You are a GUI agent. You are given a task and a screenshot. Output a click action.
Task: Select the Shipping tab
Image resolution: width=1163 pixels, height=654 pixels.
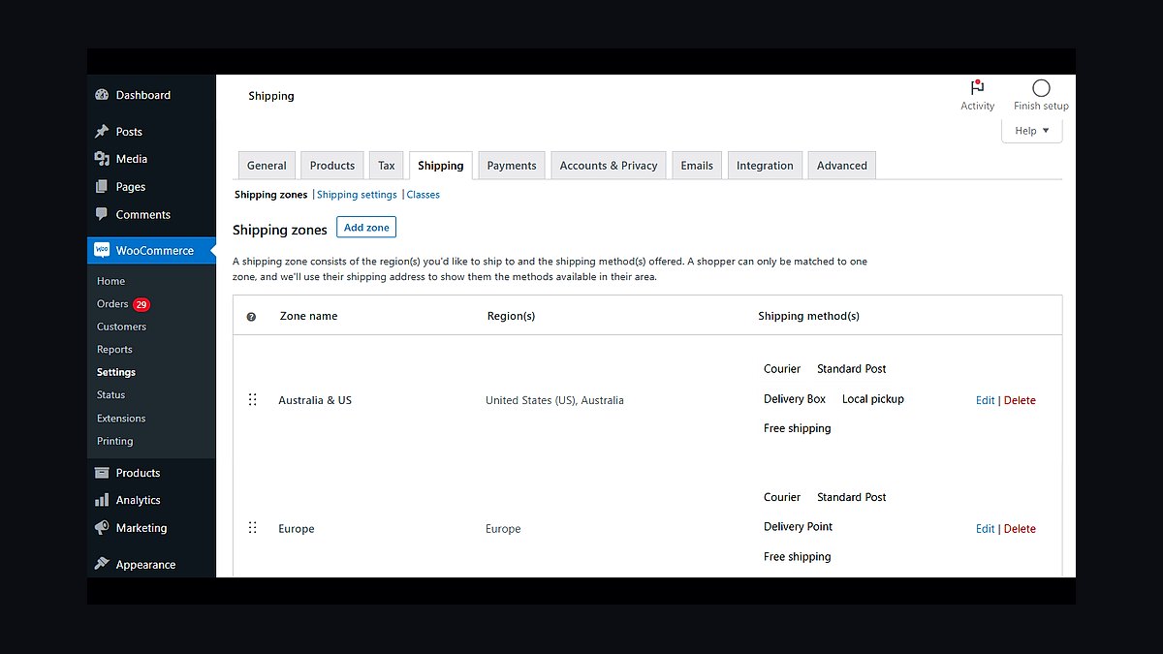click(441, 166)
